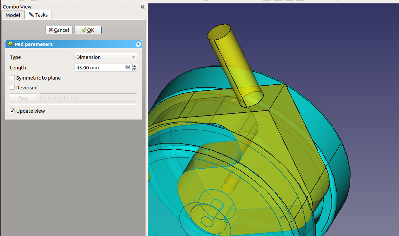This screenshot has height=236, width=399.
Task: Click the Combo View panel title bar
Action: tap(68, 7)
